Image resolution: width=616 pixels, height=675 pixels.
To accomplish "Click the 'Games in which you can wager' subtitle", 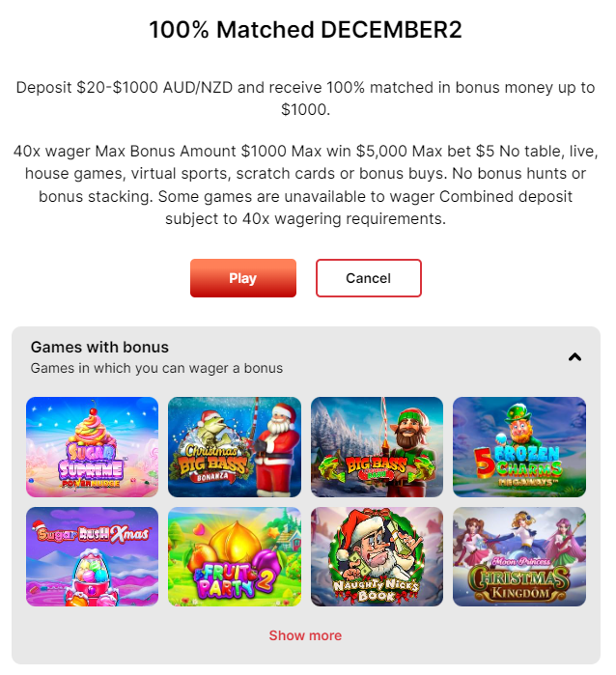I will coord(156,368).
